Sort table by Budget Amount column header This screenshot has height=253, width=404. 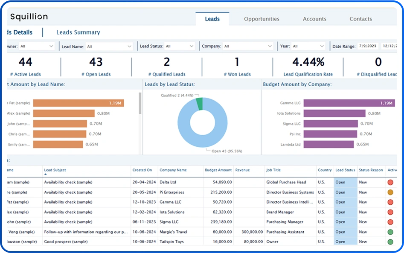[x=218, y=170]
